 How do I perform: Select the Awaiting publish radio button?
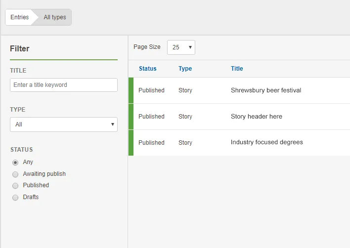tap(15, 174)
